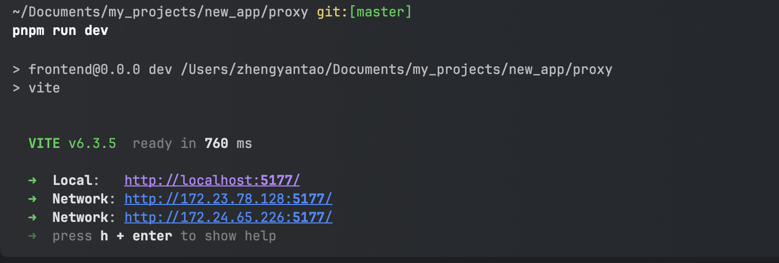Click the dim arrow before press h

tap(32, 236)
